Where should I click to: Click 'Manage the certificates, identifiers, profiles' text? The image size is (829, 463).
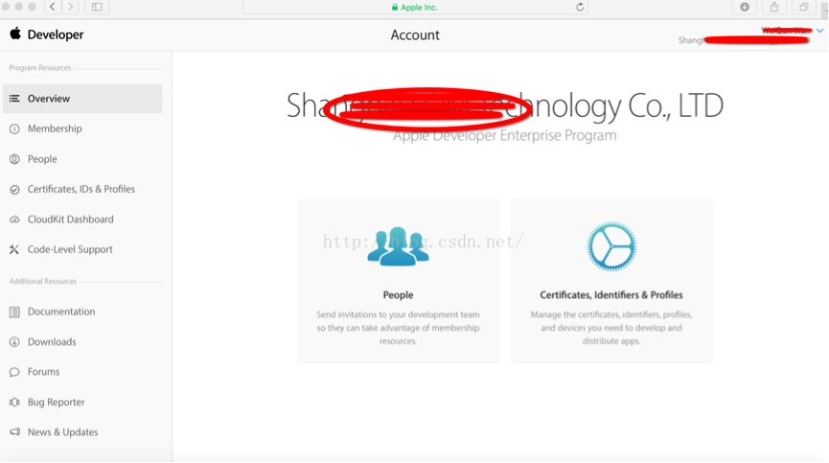point(611,314)
